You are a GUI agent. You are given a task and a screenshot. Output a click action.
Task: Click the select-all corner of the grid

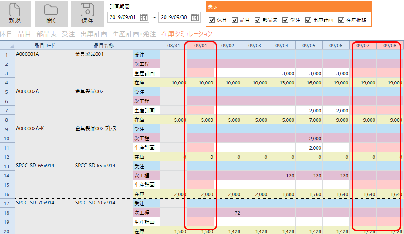coord(7,46)
